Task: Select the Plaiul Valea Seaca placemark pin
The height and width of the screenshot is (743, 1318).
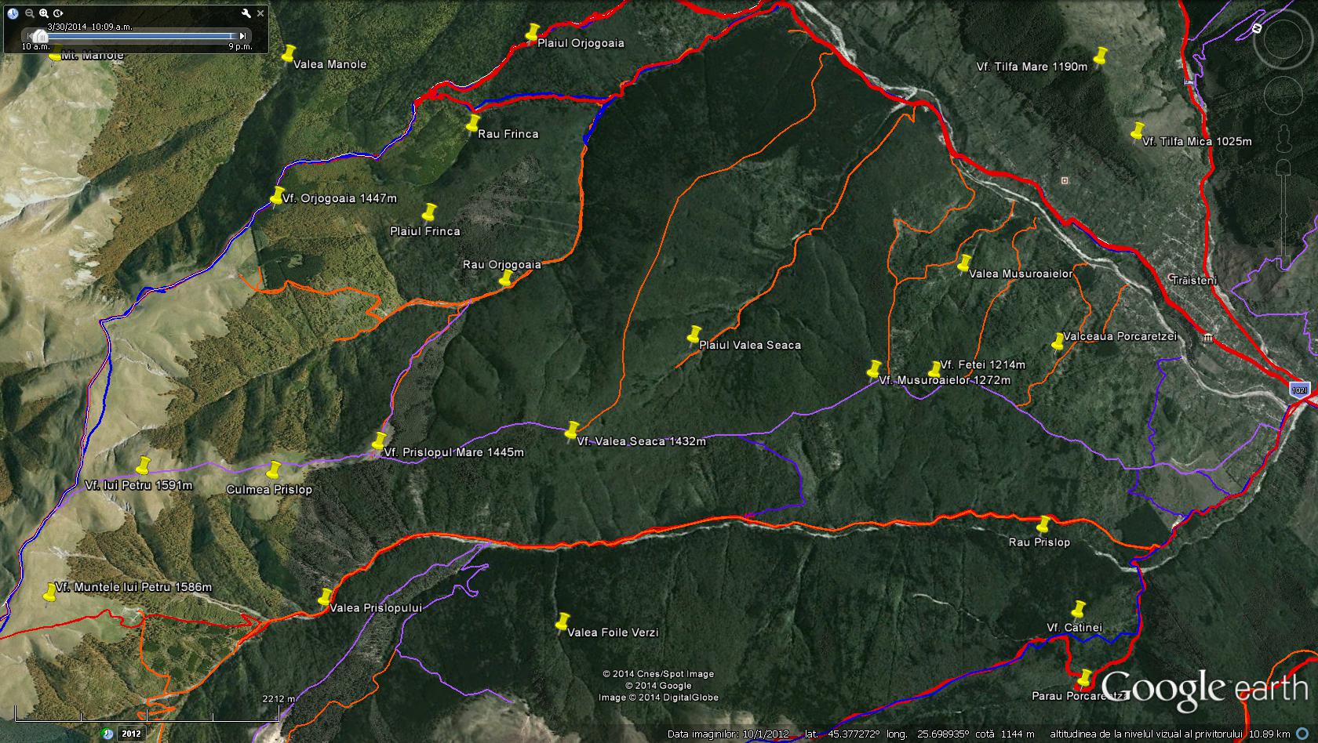Action: click(x=694, y=335)
